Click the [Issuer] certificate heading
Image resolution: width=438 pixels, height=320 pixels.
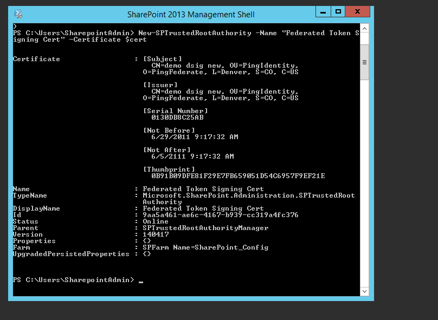point(160,85)
